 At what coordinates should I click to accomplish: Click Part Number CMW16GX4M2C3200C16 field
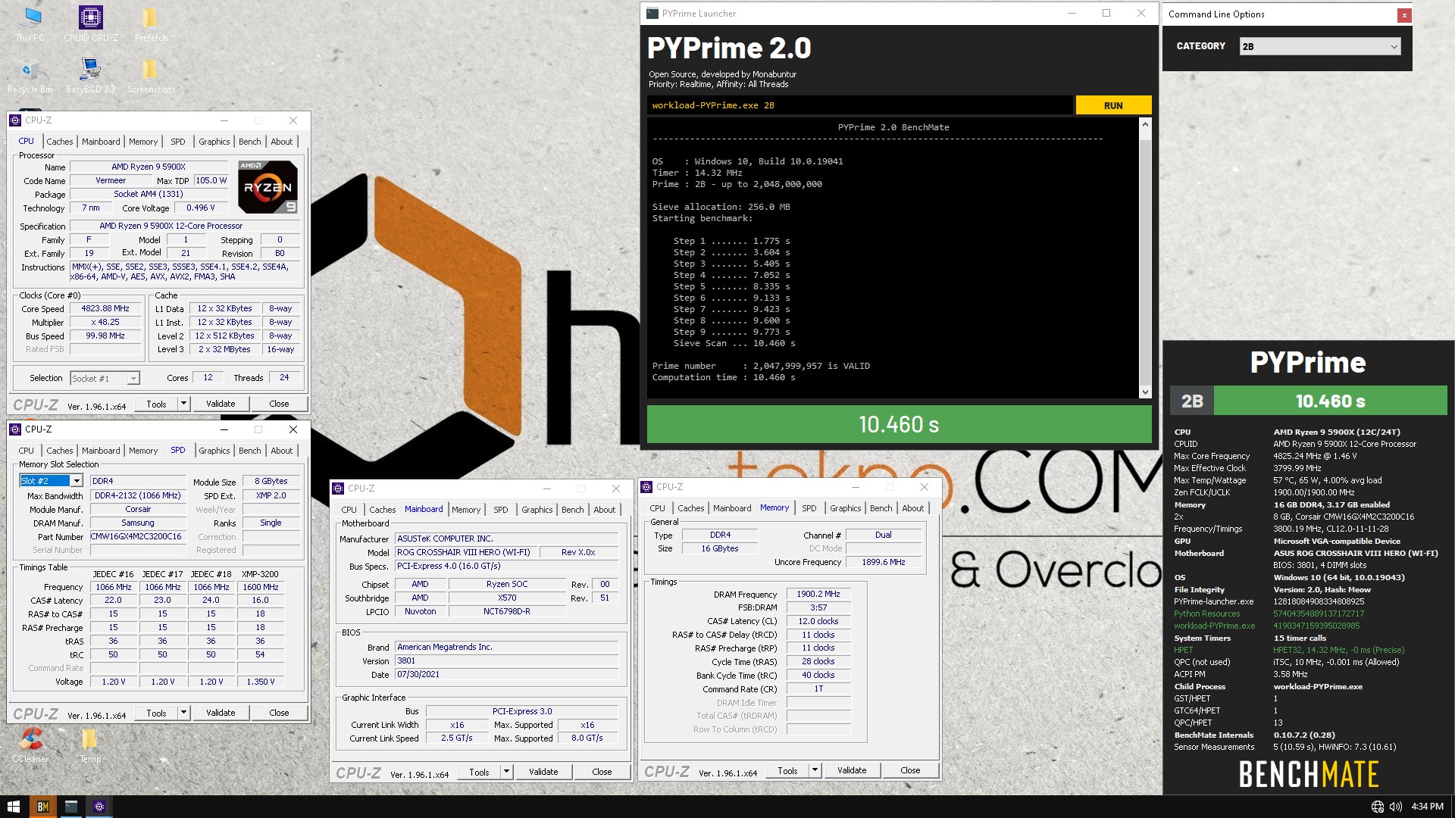pos(138,536)
